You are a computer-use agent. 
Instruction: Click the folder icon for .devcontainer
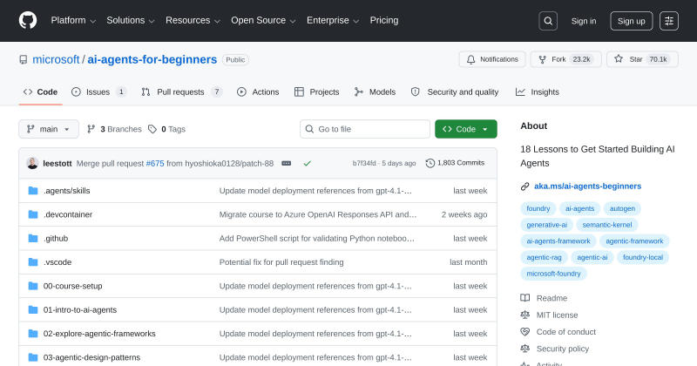[33, 214]
